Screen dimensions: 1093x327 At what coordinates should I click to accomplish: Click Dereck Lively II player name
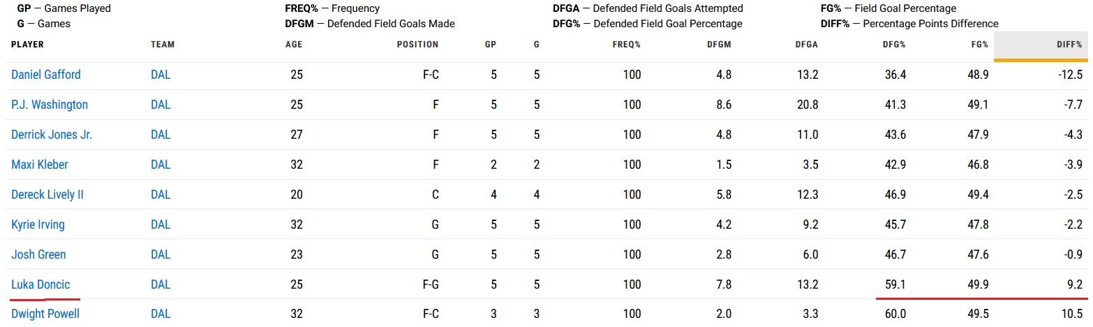47,195
